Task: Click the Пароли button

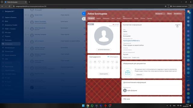Action: point(169,13)
